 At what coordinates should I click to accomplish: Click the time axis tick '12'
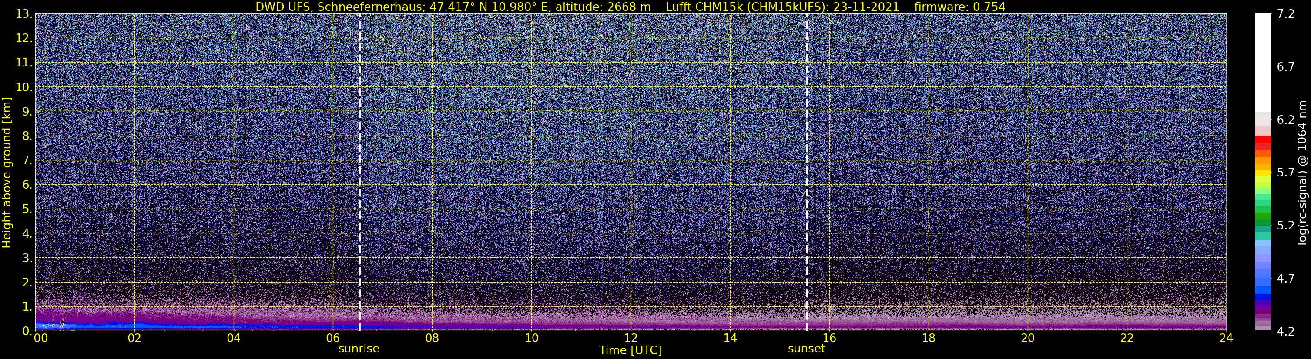click(630, 338)
